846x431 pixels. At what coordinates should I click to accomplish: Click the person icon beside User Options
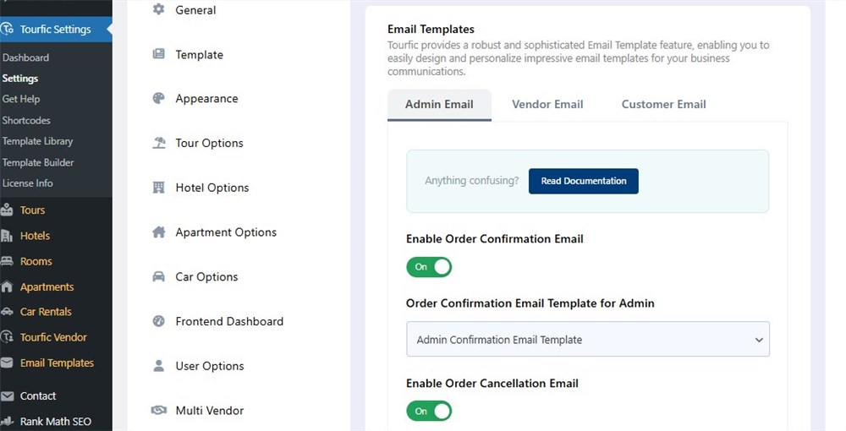click(x=158, y=366)
